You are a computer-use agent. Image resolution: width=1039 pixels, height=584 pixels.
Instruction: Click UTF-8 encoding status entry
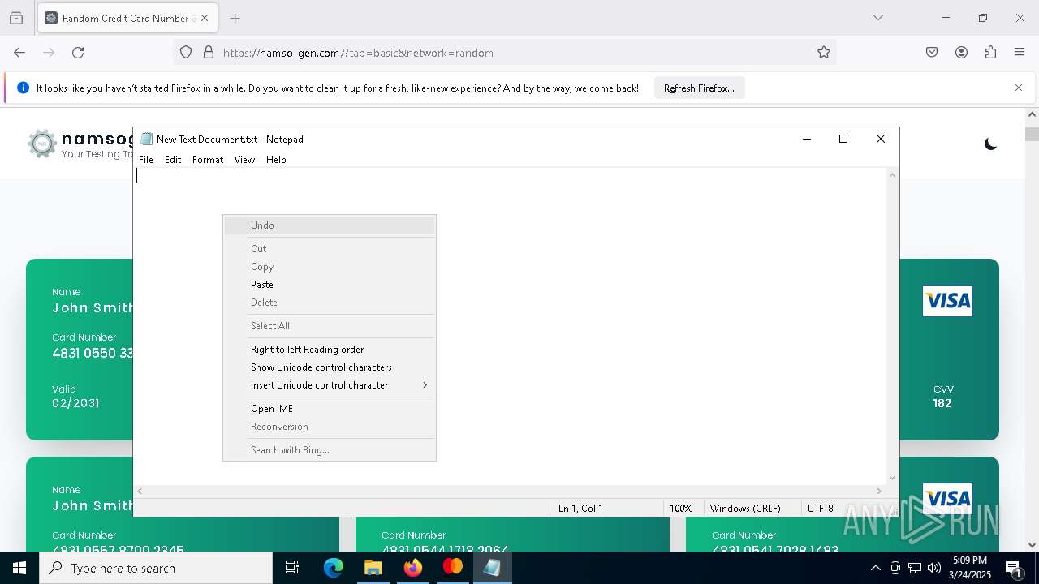click(821, 509)
